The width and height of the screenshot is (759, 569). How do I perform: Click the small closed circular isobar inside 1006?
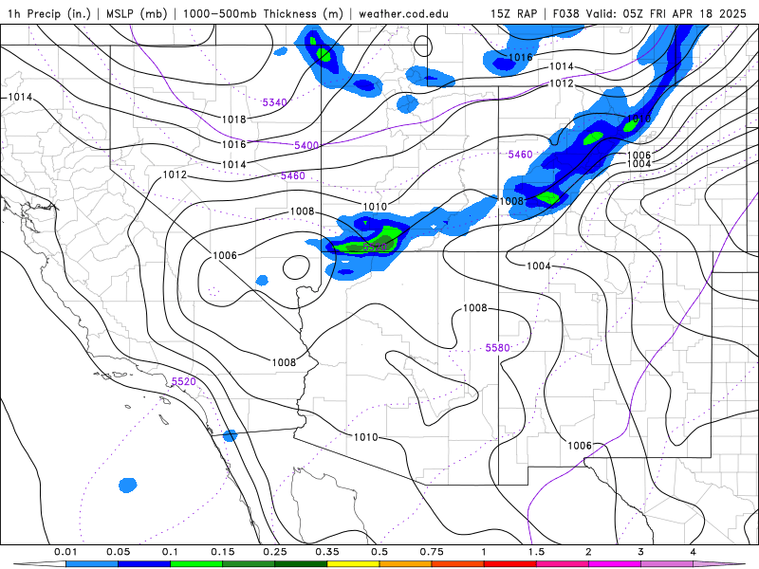tap(296, 267)
